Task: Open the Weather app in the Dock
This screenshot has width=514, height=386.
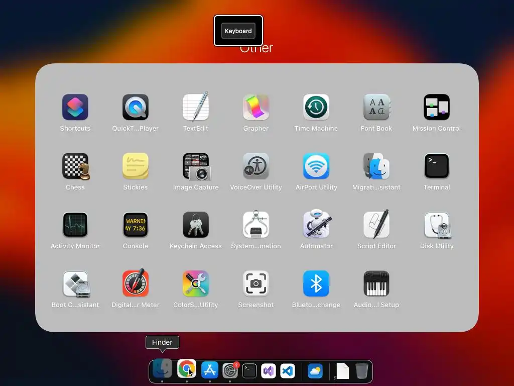Action: click(x=315, y=371)
